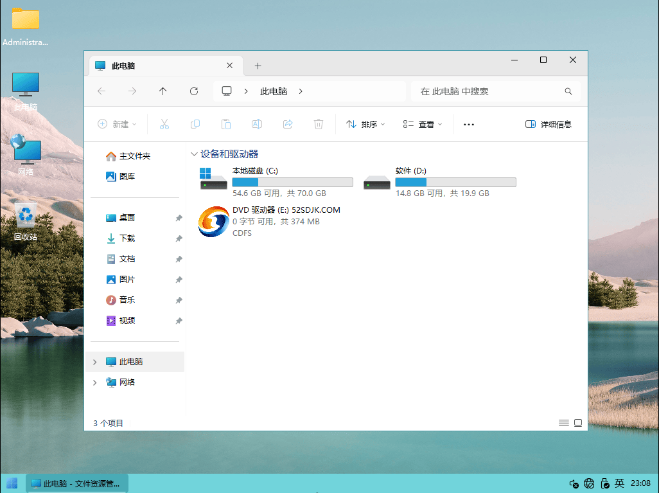Click the search magnifier icon
Viewport: 659px width, 493px height.
(x=568, y=91)
